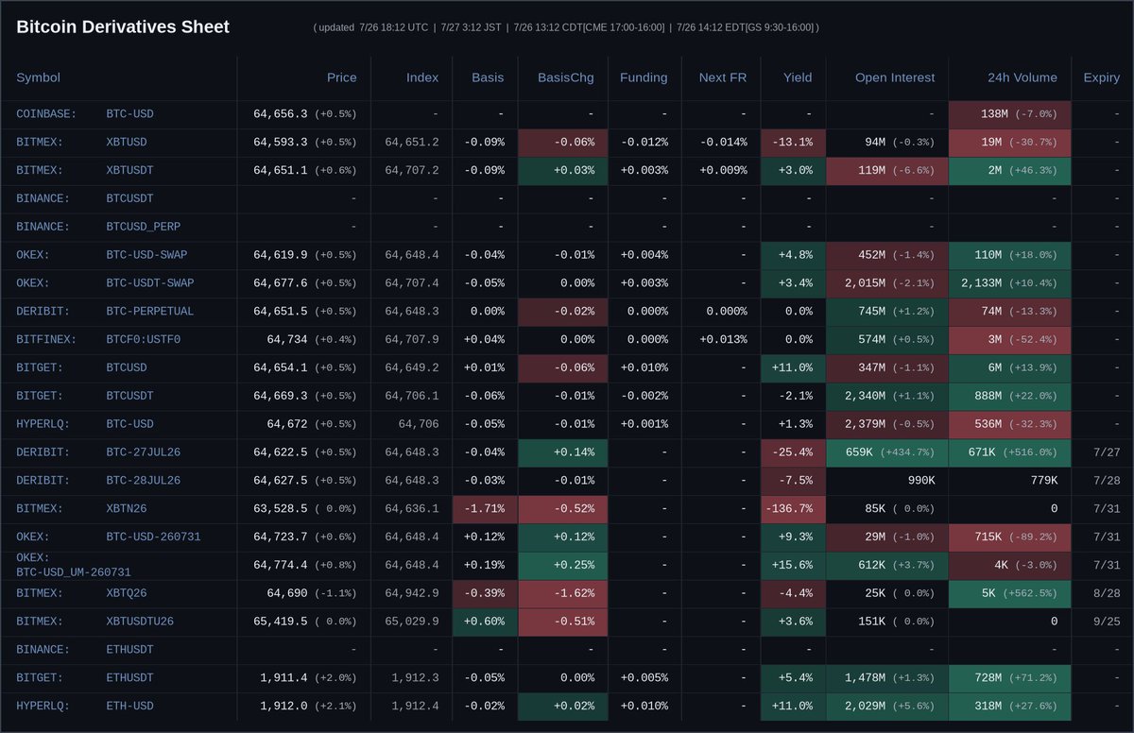
Task: Click the 8/28 expiry date
Action: [x=1107, y=593]
